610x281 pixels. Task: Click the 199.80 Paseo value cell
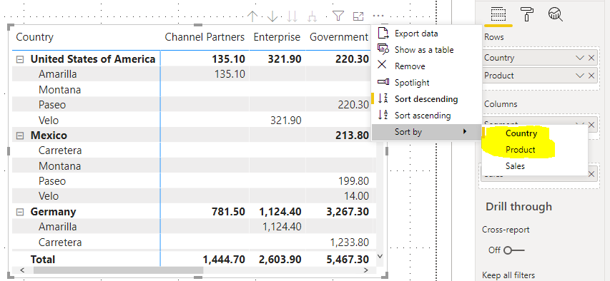pyautogui.click(x=353, y=181)
